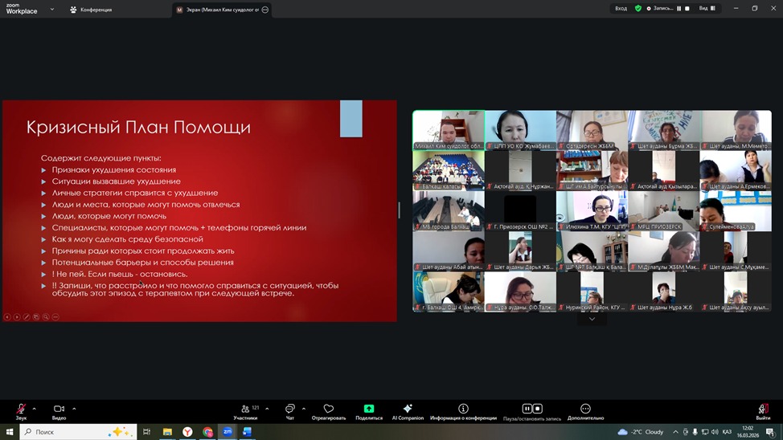Open Информация о конференции info icon
This screenshot has height=440, width=783.
(x=463, y=409)
